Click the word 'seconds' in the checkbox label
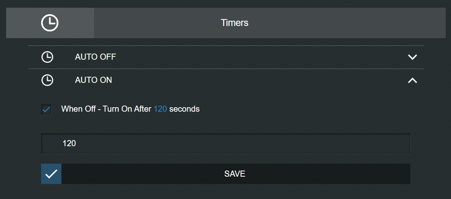This screenshot has width=451, height=199. [x=184, y=109]
